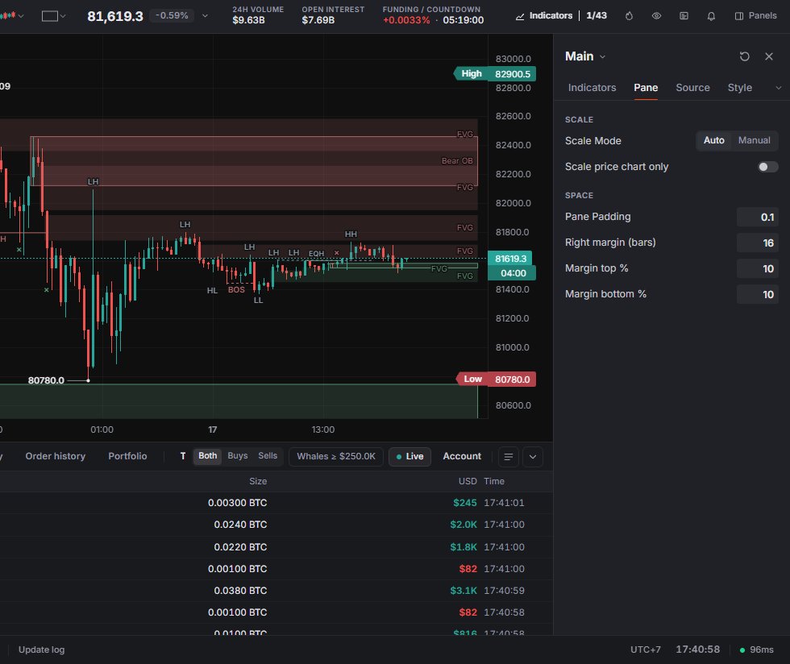Click the High 82900.5 price label
790x664 pixels.
495,74
